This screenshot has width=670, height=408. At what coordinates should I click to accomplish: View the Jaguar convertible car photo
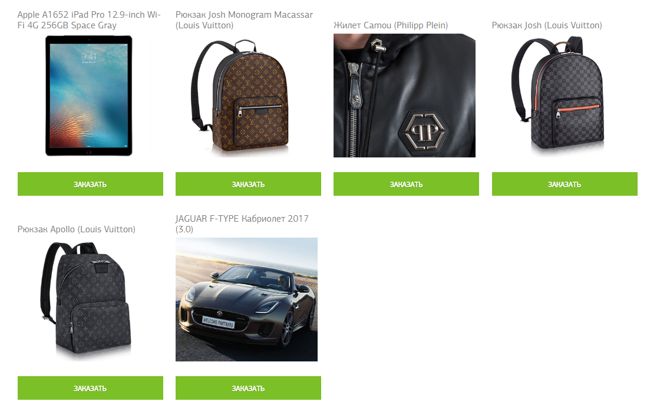pos(246,300)
